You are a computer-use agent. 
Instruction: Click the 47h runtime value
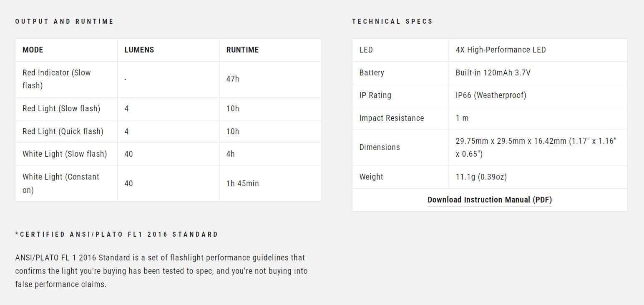[233, 79]
